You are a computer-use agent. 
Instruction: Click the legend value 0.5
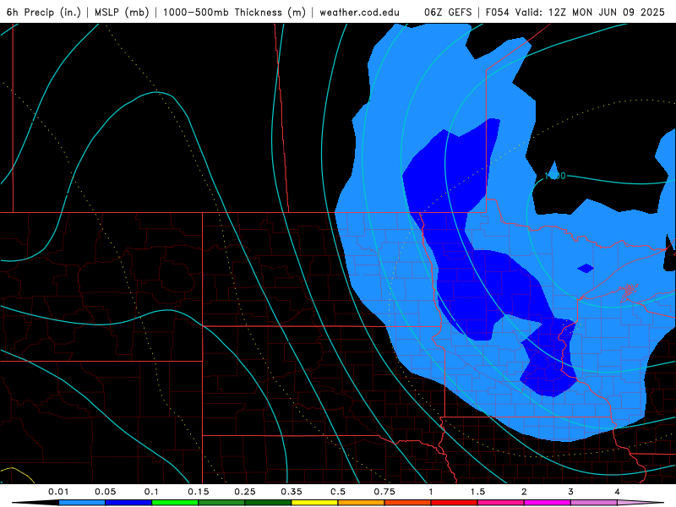[338, 492]
